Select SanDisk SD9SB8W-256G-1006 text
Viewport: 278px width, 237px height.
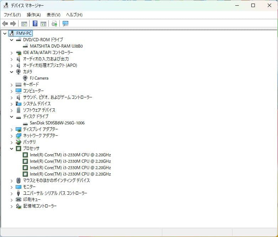pyautogui.click(x=57, y=123)
